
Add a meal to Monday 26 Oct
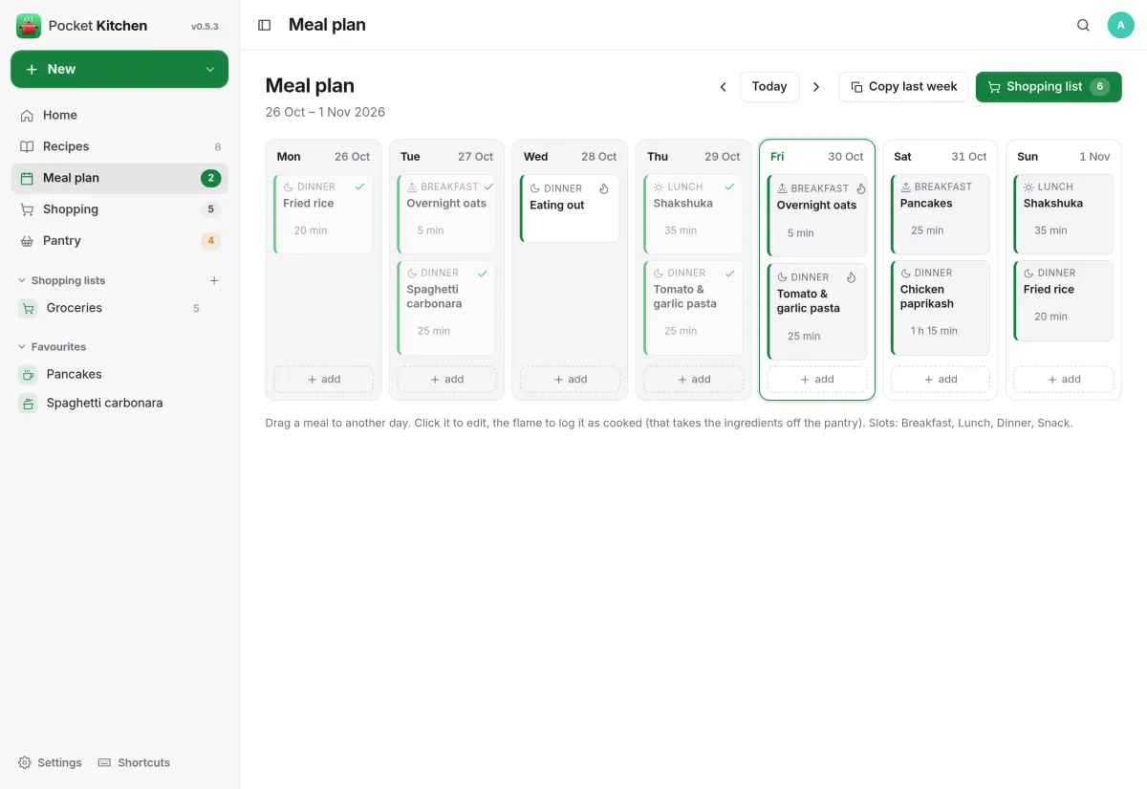point(323,380)
